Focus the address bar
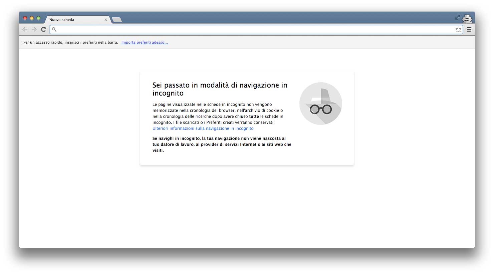Screen dimensions: 494x274 [256, 30]
